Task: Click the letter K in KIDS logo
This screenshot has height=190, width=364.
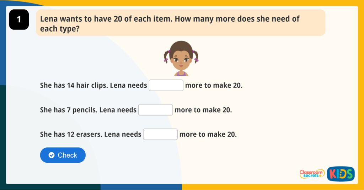Action: coord(333,174)
